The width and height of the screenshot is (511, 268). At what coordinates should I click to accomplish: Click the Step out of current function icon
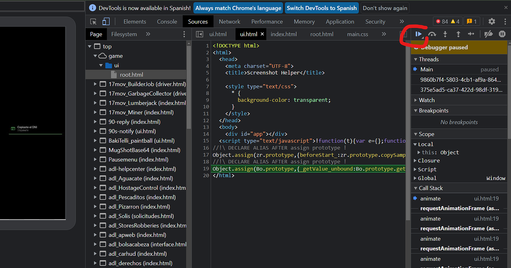tap(458, 34)
